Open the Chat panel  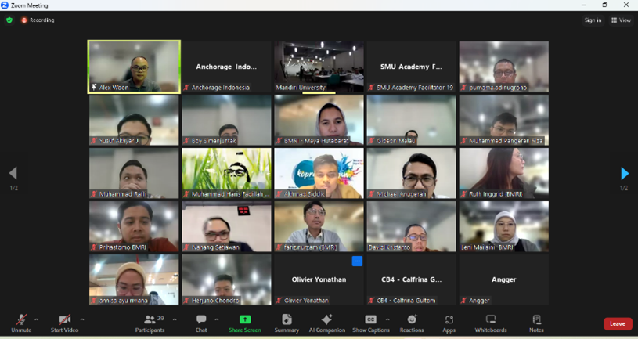tap(201, 323)
